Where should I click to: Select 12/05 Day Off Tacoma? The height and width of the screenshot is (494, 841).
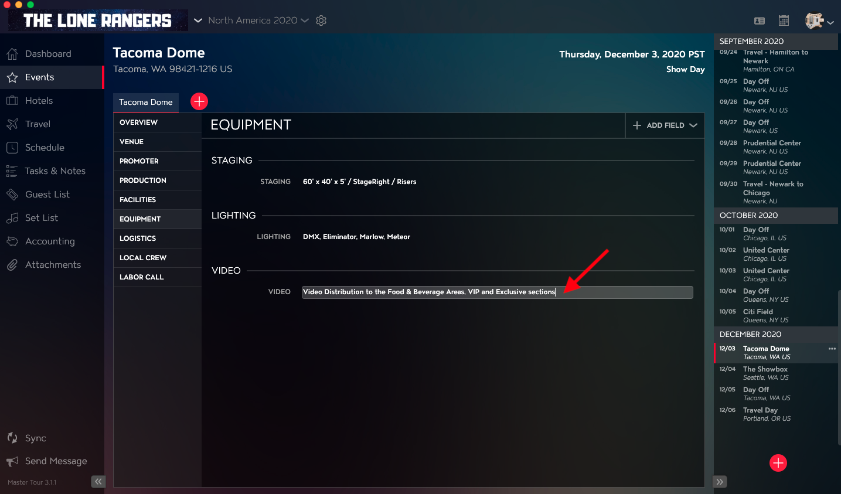(776, 394)
